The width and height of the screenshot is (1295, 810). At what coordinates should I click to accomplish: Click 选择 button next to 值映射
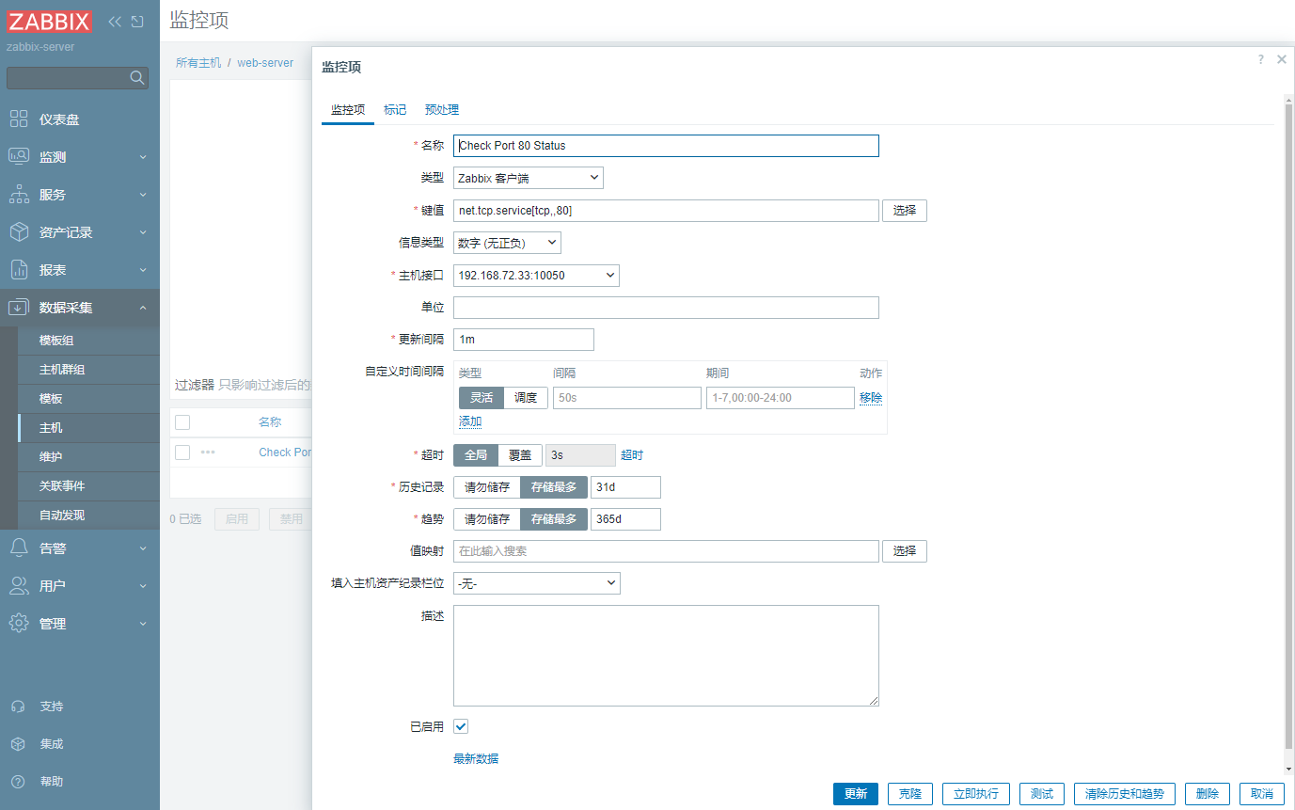click(905, 551)
